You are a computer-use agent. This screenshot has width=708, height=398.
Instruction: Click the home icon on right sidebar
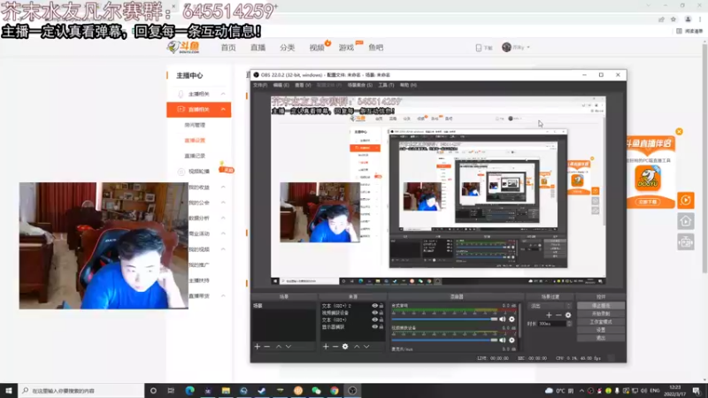[685, 221]
